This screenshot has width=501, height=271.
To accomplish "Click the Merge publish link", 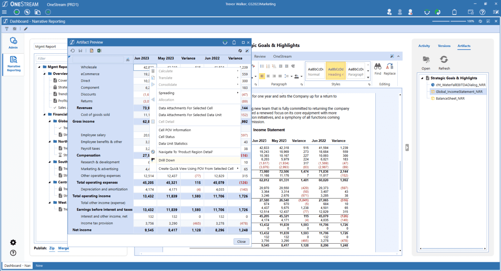I will coord(63,248).
